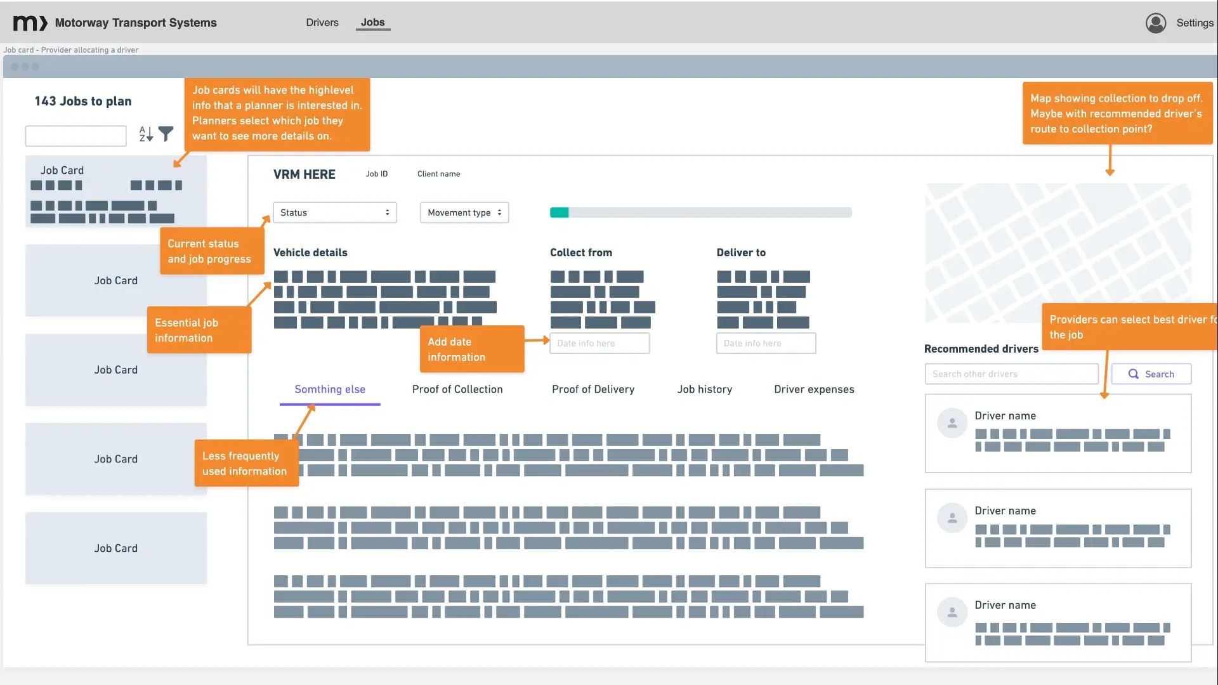Select the first recommended driver's avatar icon
The width and height of the screenshot is (1218, 685).
952,424
